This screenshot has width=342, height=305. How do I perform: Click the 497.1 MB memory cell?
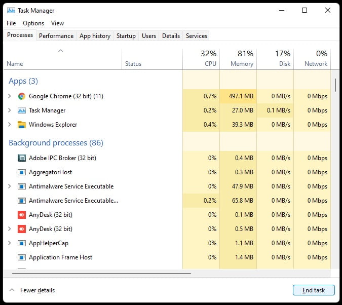pos(238,96)
